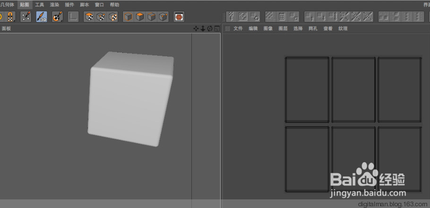Enable UV polygon mode checker-top cube icon

pyautogui.click(x=89, y=17)
